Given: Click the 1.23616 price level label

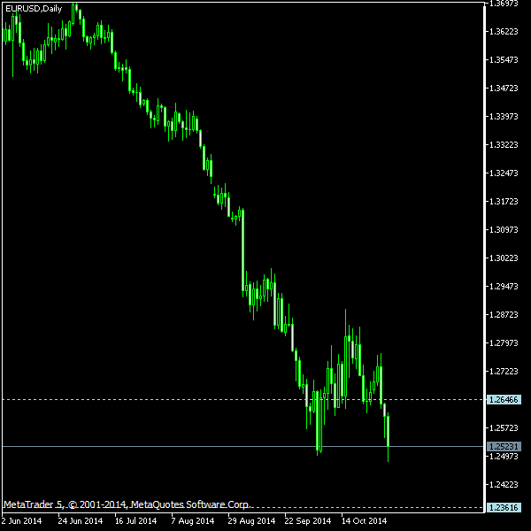Looking at the screenshot, I should click(504, 507).
